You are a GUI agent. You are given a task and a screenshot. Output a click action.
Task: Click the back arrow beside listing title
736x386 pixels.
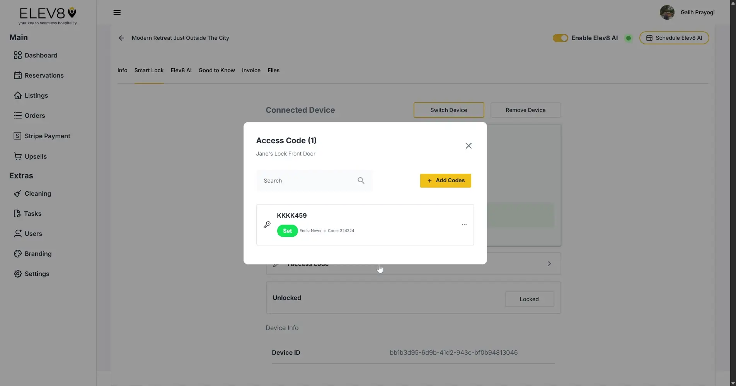point(121,38)
